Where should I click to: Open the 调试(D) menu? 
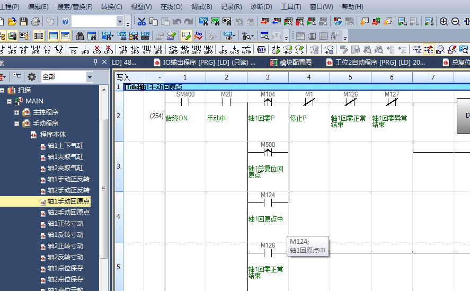201,7
